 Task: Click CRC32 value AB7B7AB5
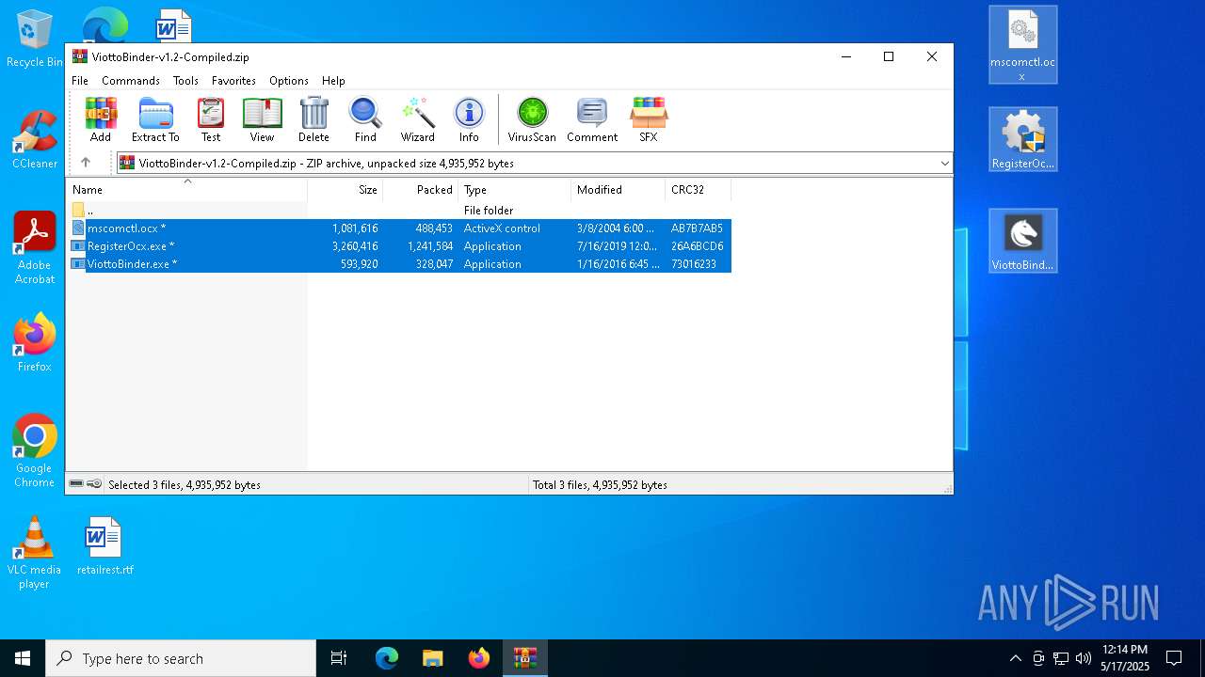pyautogui.click(x=697, y=228)
